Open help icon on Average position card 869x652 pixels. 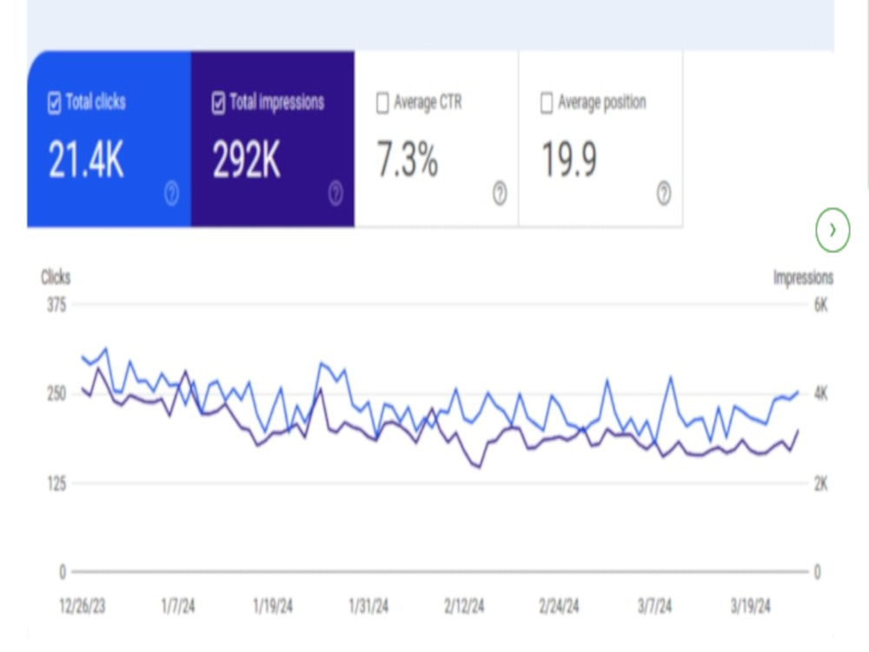click(x=664, y=194)
